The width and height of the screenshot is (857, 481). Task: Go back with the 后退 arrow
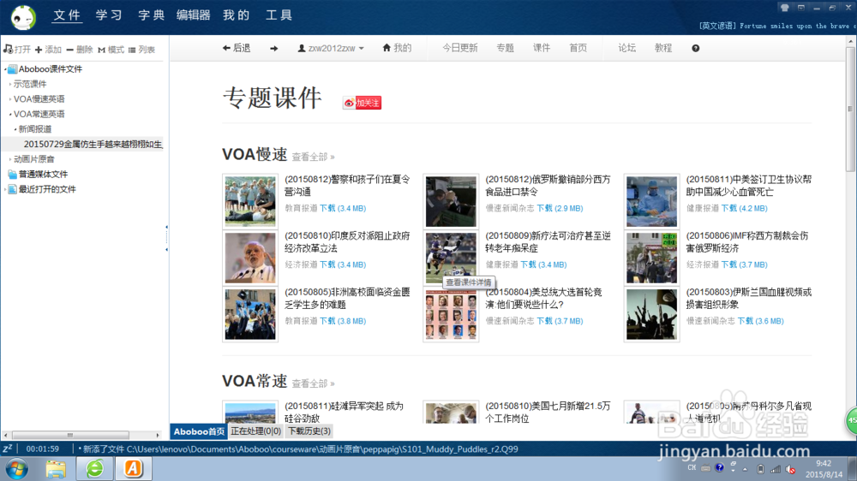[x=237, y=48]
